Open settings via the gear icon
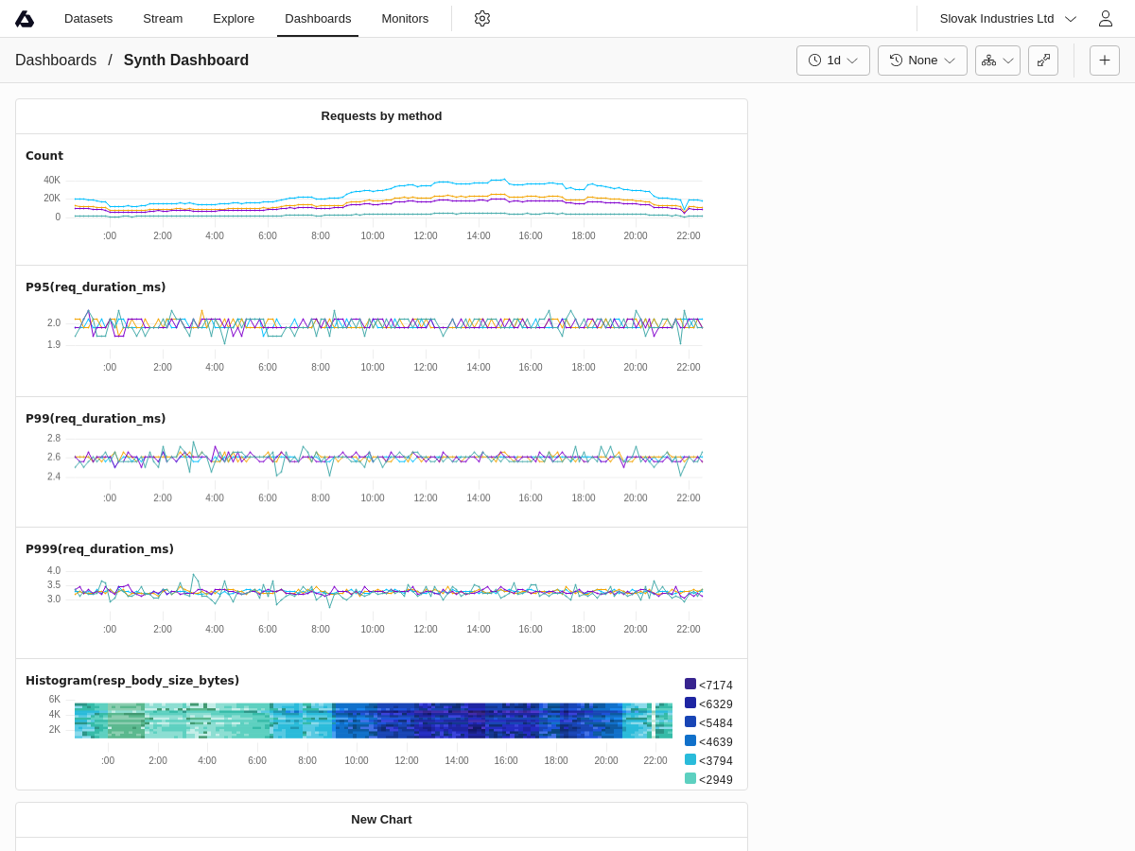This screenshot has width=1135, height=851. [482, 19]
